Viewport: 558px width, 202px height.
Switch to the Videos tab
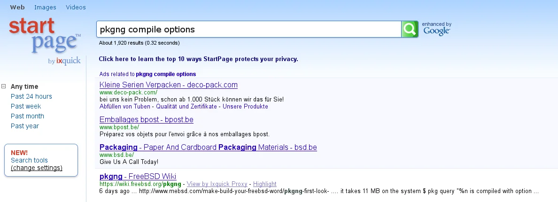[76, 7]
